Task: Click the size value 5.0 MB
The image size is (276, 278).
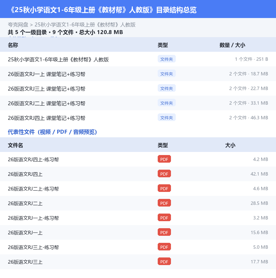Action: tap(261, 247)
